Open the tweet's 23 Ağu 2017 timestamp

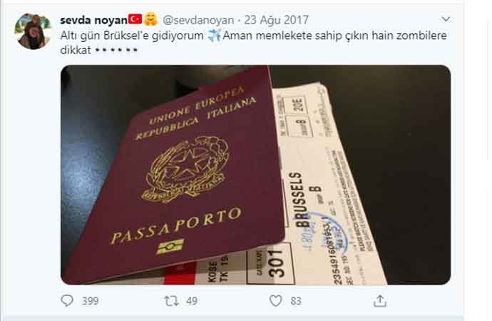pos(276,20)
